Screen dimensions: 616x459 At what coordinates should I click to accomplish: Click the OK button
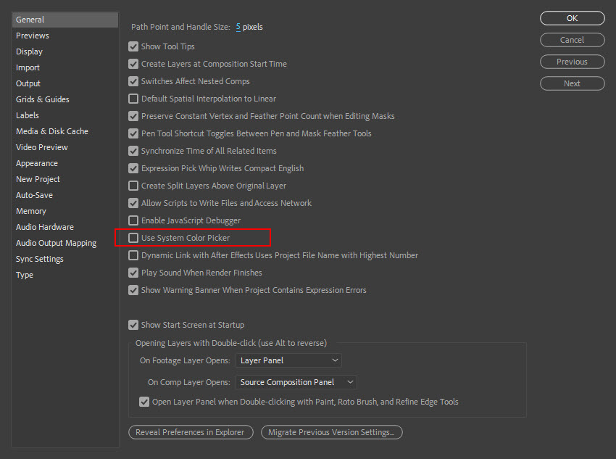point(572,18)
